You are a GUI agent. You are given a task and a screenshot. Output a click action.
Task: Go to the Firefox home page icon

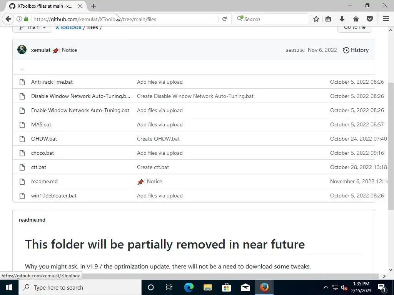click(x=356, y=19)
